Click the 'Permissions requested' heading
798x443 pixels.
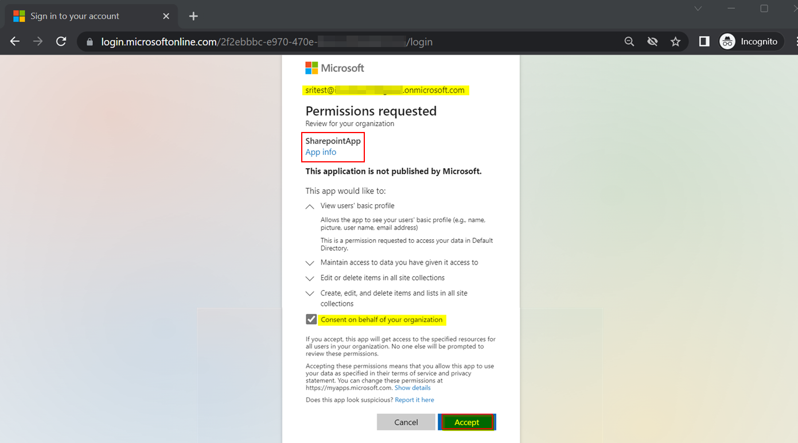(x=371, y=111)
